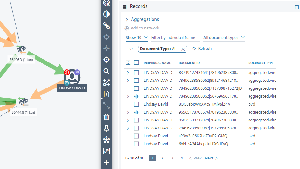The width and height of the screenshot is (300, 169).
Task: Click the $6144.8 (1 txn) label
Action: point(23,112)
